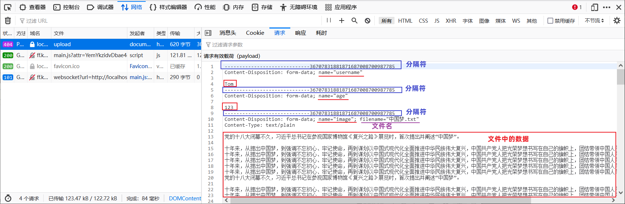
Task: Open network settings gear icon
Action: 617,21
